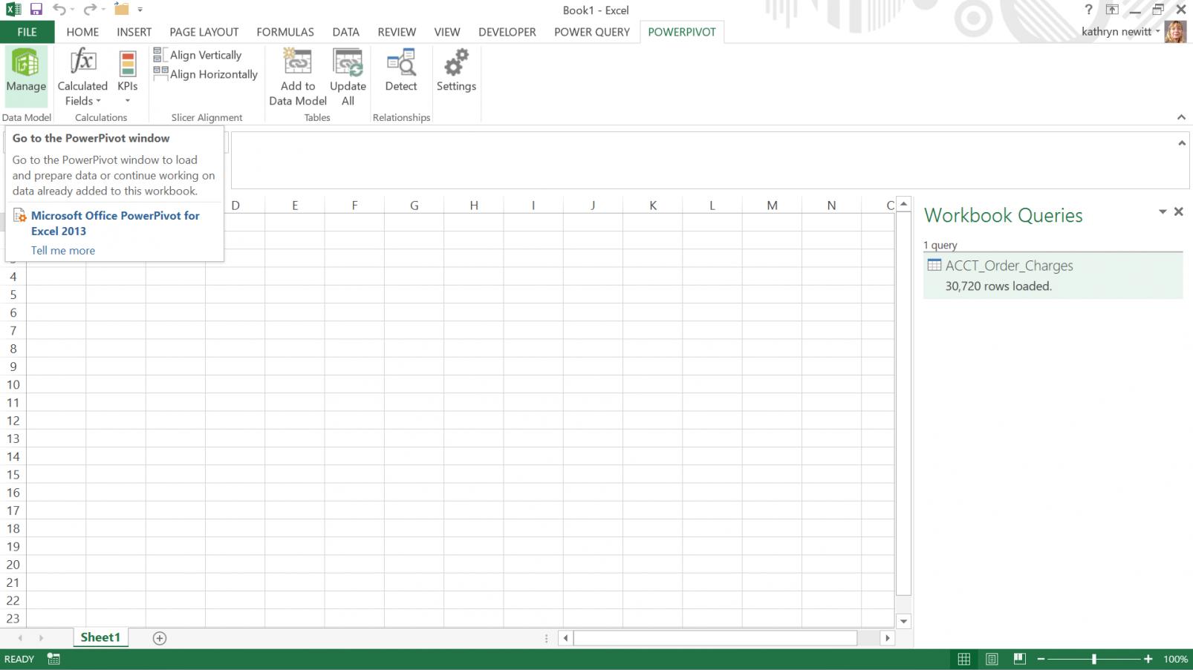Select ACCT_Order_Charges query
This screenshot has height=670, width=1193.
tap(1053, 275)
